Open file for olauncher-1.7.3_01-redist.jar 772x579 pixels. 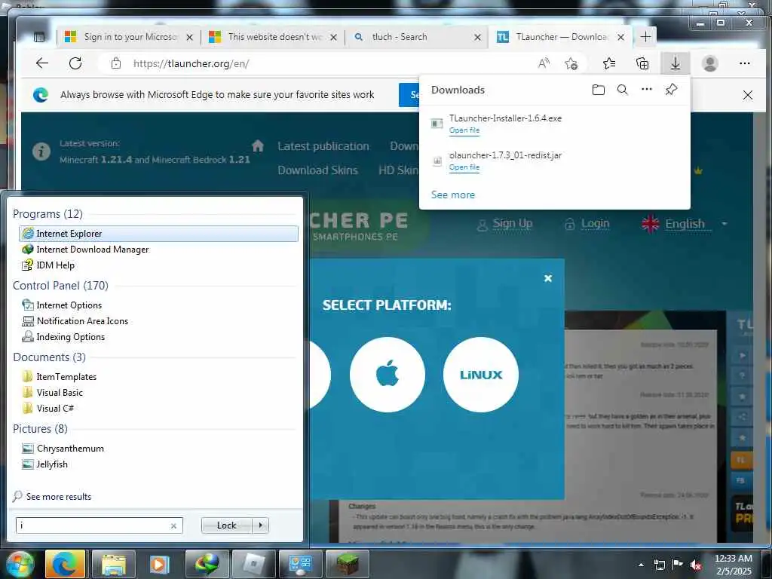click(x=464, y=167)
